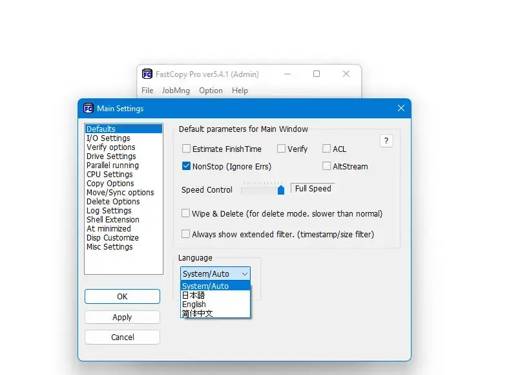Open the question mark help button
511x375 pixels.
click(x=386, y=141)
